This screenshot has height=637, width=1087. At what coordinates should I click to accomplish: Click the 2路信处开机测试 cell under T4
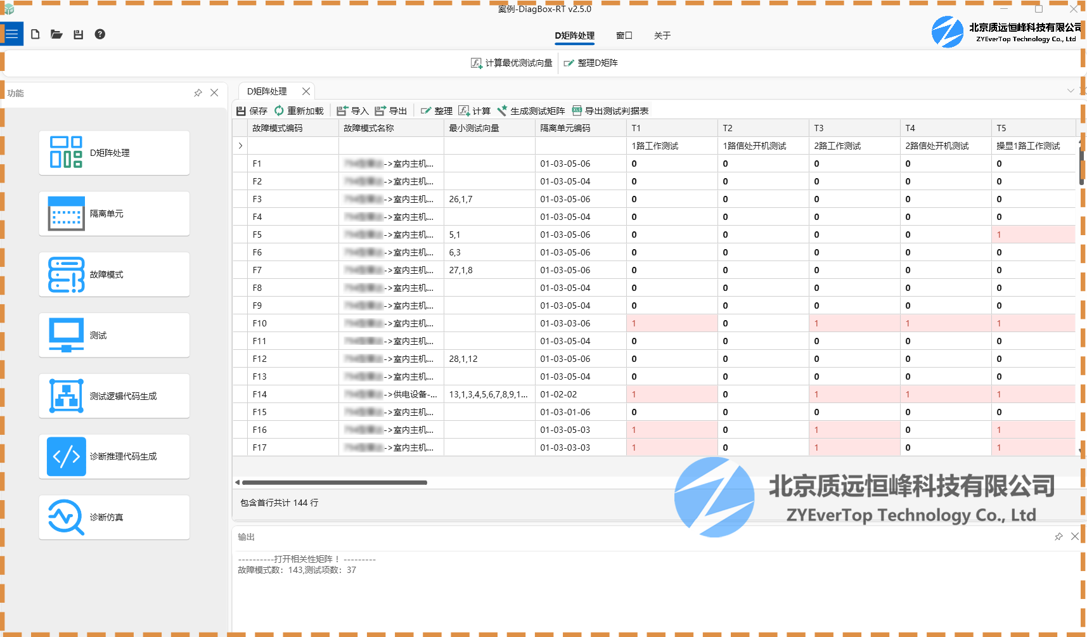point(946,146)
